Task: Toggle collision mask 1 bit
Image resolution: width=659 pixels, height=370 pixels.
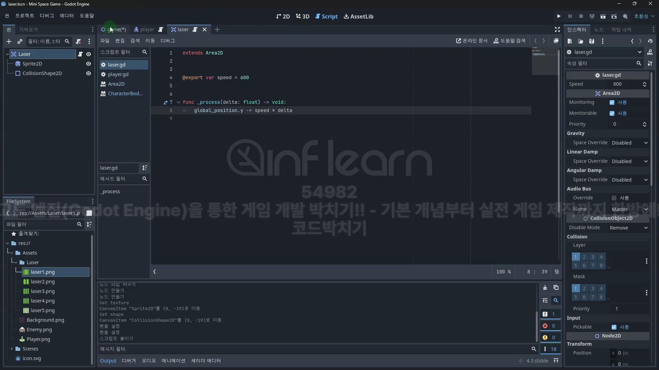Action: tap(576, 288)
